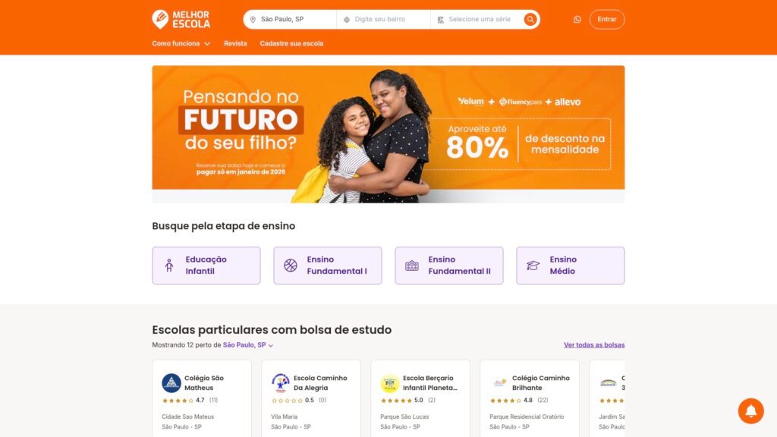Click the Digite seu bairro field
Viewport: 777px width, 437px height.
[383, 19]
